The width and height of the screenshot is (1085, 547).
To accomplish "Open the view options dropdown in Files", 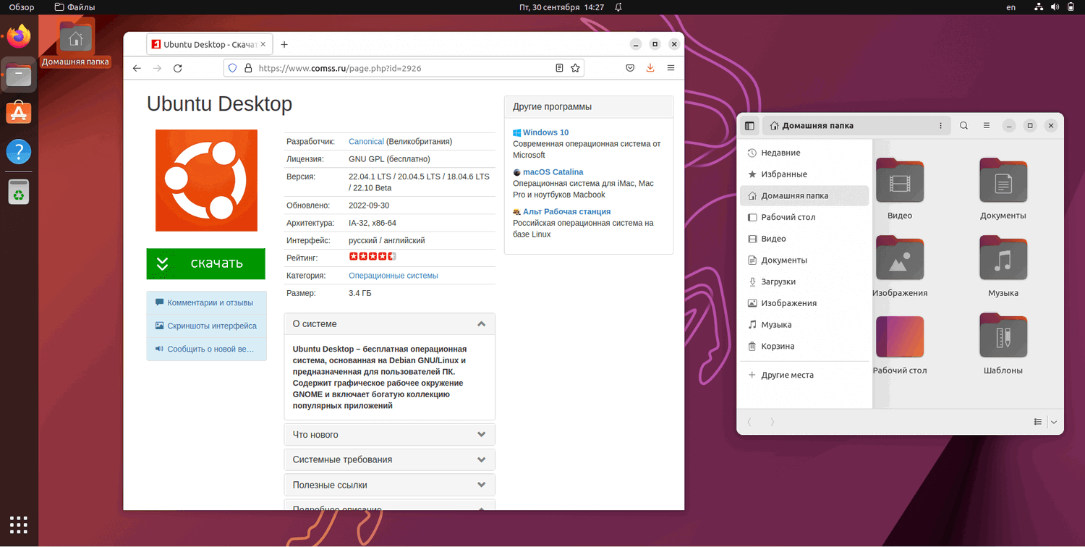I will [x=1054, y=422].
